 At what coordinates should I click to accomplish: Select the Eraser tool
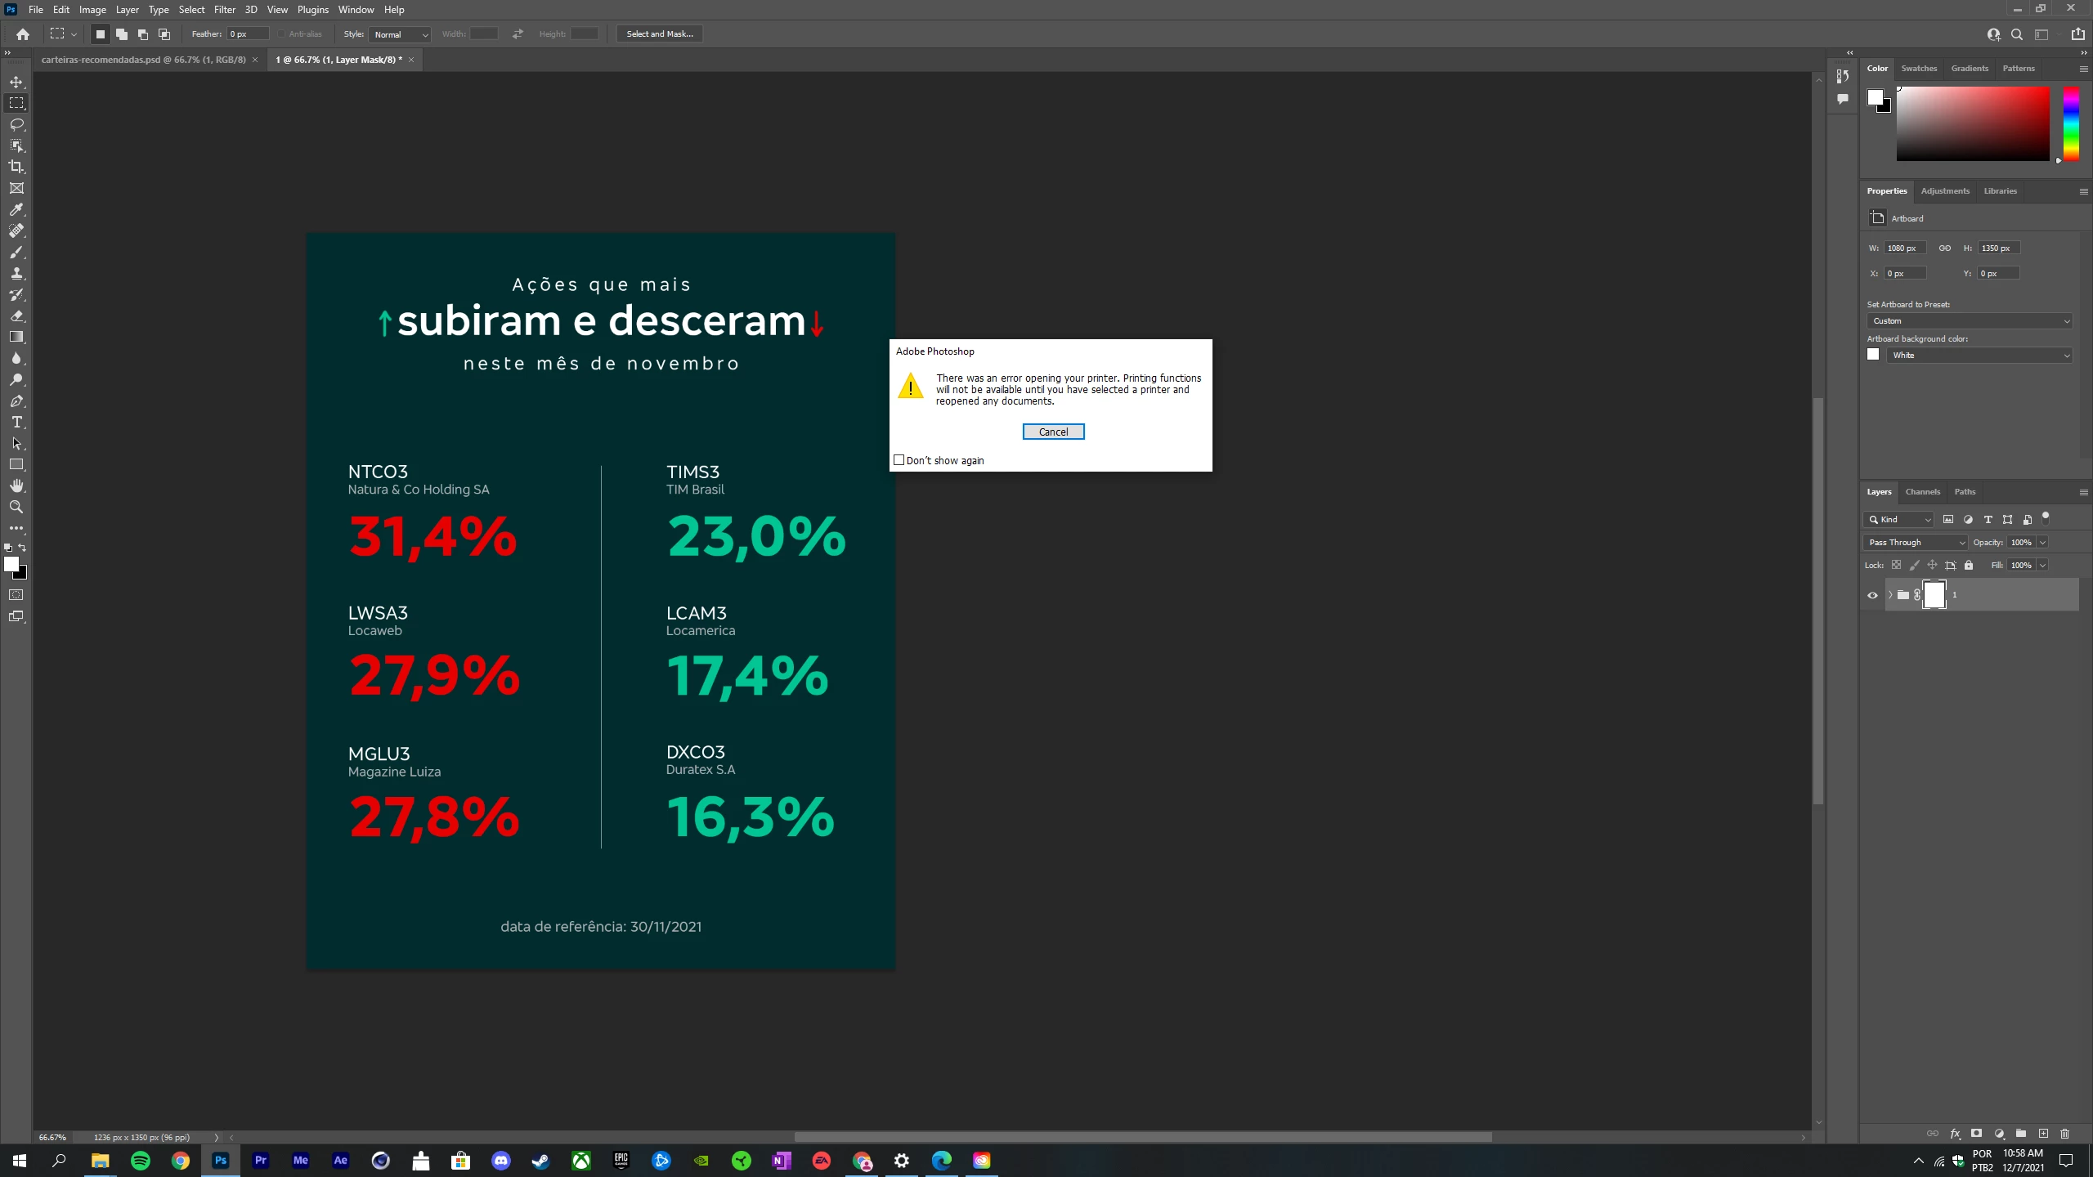16,316
